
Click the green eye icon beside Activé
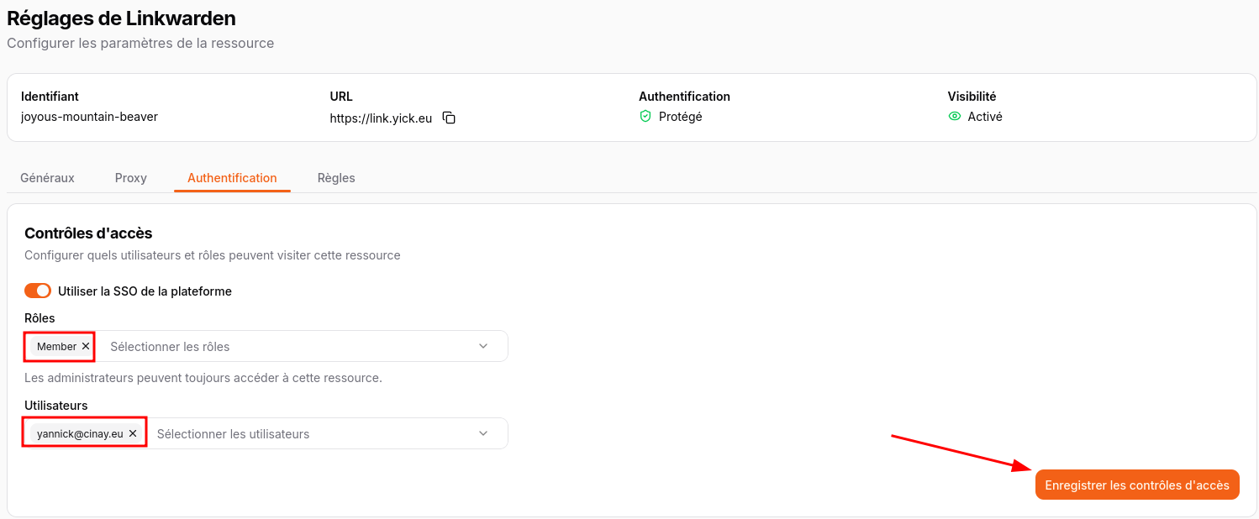coord(954,117)
